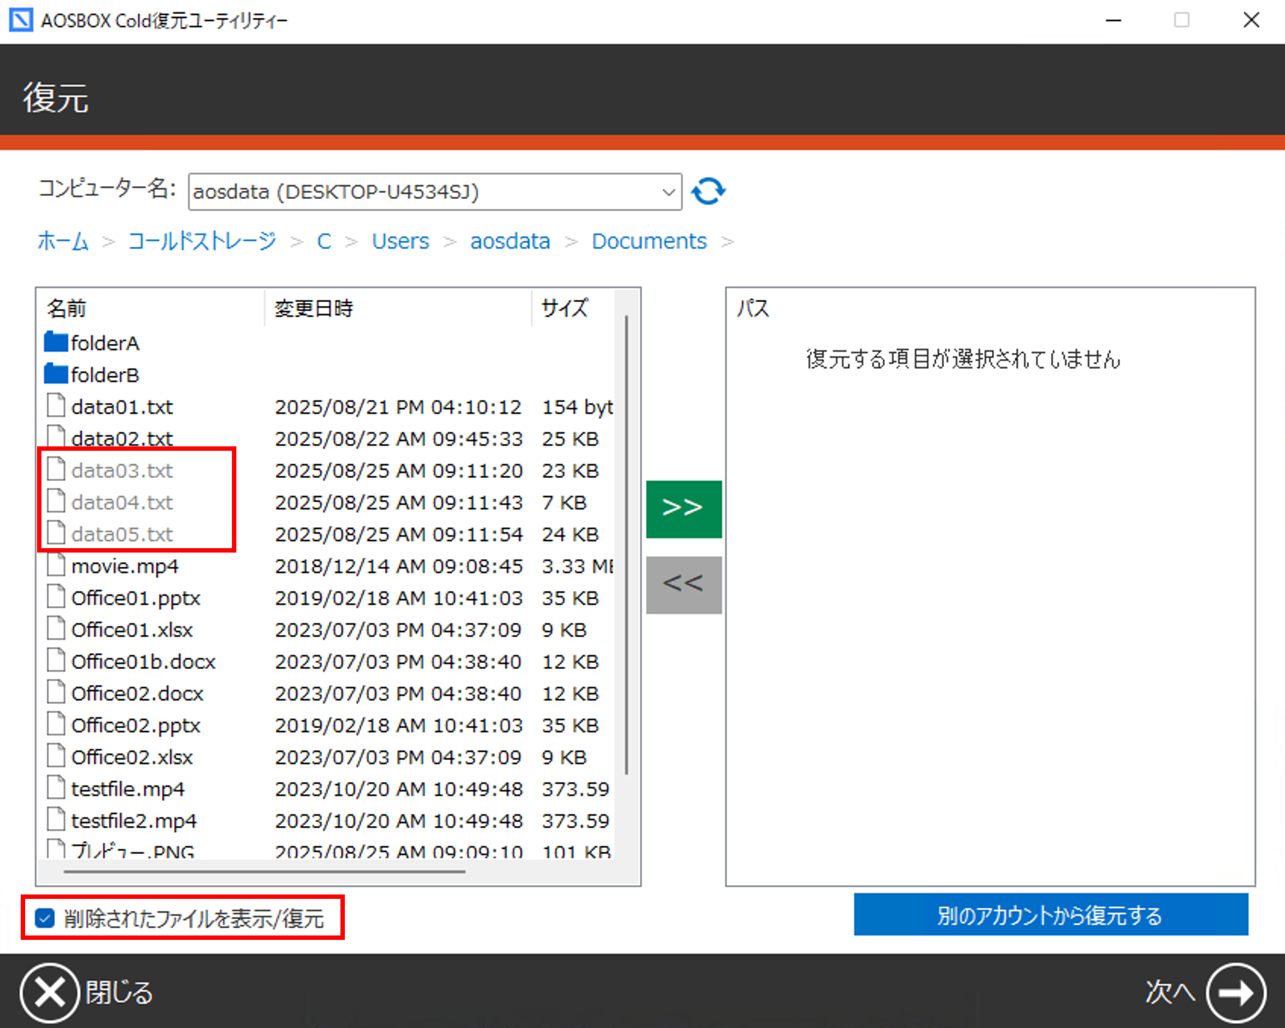This screenshot has width=1285, height=1028.
Task: Click the file list horizontal scrollbar
Action: [265, 872]
